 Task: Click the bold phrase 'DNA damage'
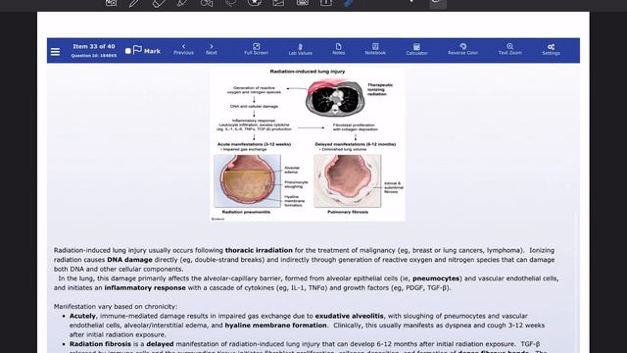129,260
